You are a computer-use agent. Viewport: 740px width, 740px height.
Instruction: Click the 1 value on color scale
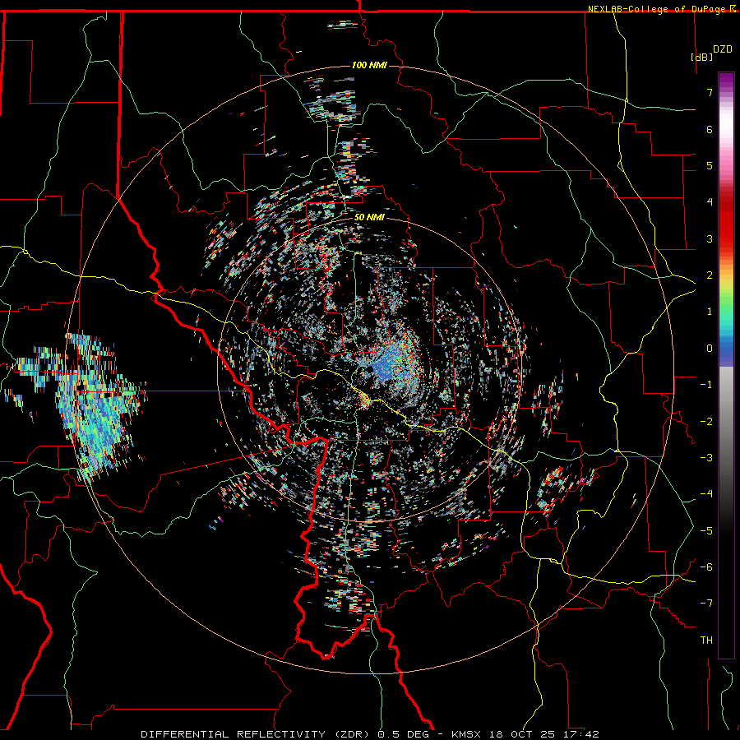[710, 312]
